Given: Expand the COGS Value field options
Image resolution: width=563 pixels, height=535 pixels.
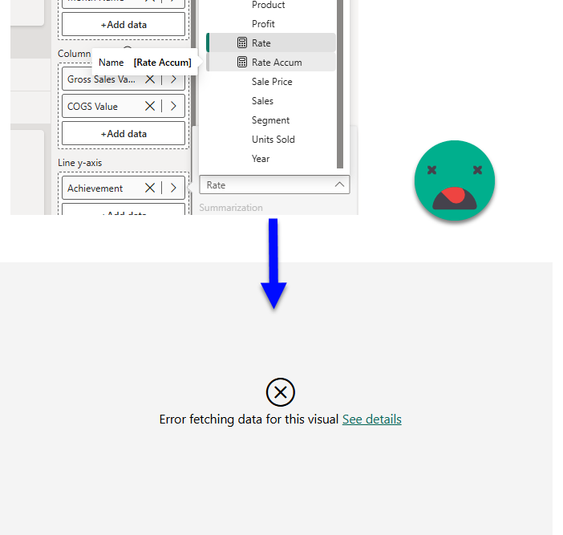Looking at the screenshot, I should coord(173,106).
